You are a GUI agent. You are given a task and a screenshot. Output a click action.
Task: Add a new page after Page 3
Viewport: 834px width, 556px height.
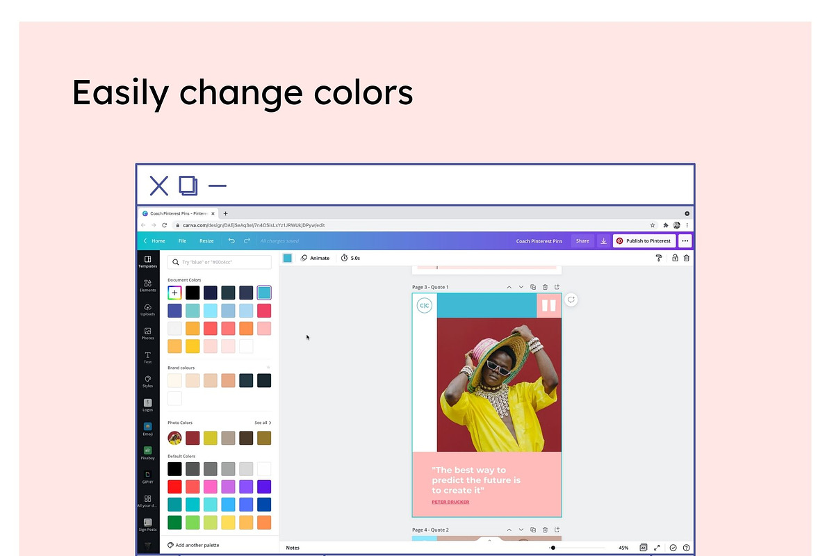(557, 287)
